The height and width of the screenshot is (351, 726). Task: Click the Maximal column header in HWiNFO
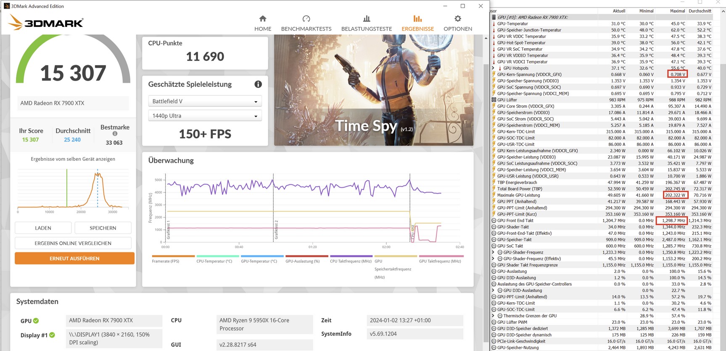pyautogui.click(x=677, y=11)
